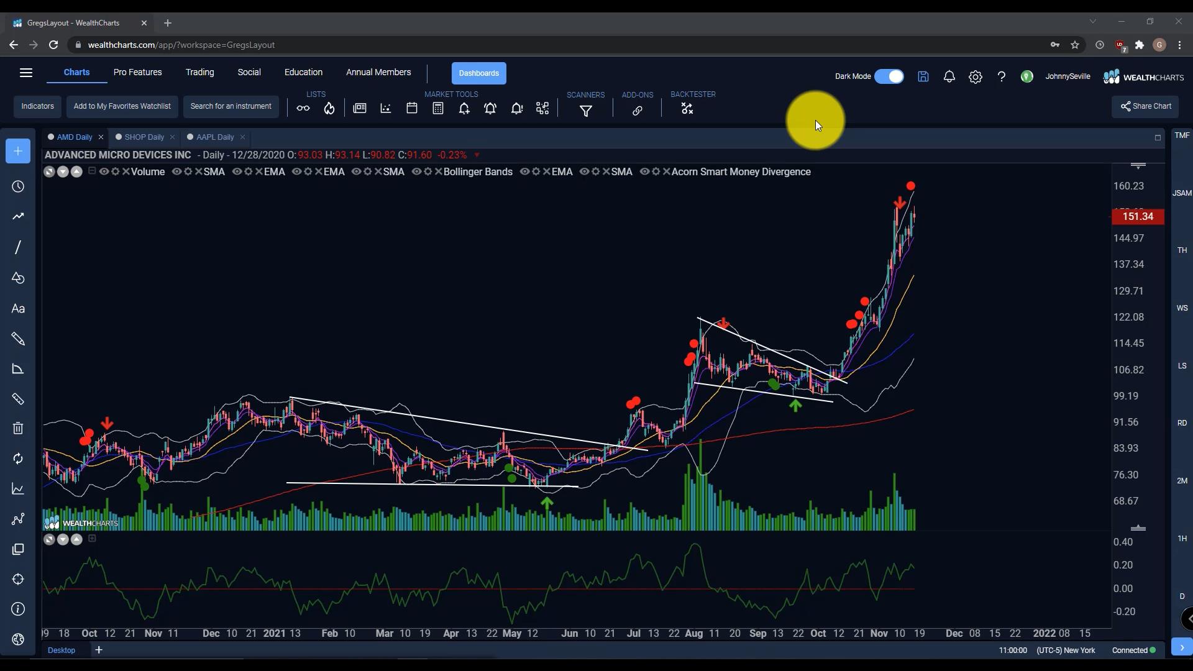Toggle the Dark Mode switch
Viewport: 1193px width, 671px height.
889,76
